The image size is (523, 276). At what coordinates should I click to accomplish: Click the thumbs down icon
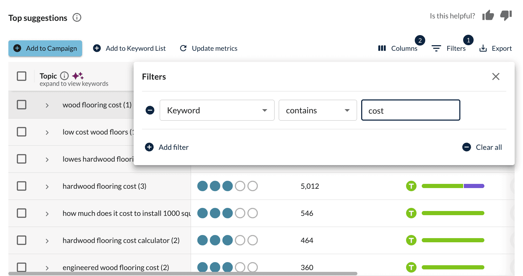[506, 16]
